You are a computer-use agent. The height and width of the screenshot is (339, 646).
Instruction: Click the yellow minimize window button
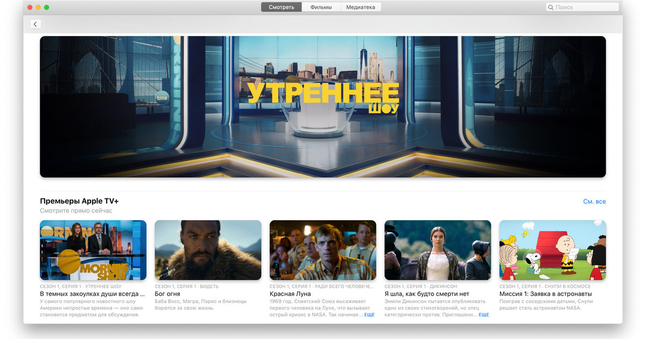38,8
